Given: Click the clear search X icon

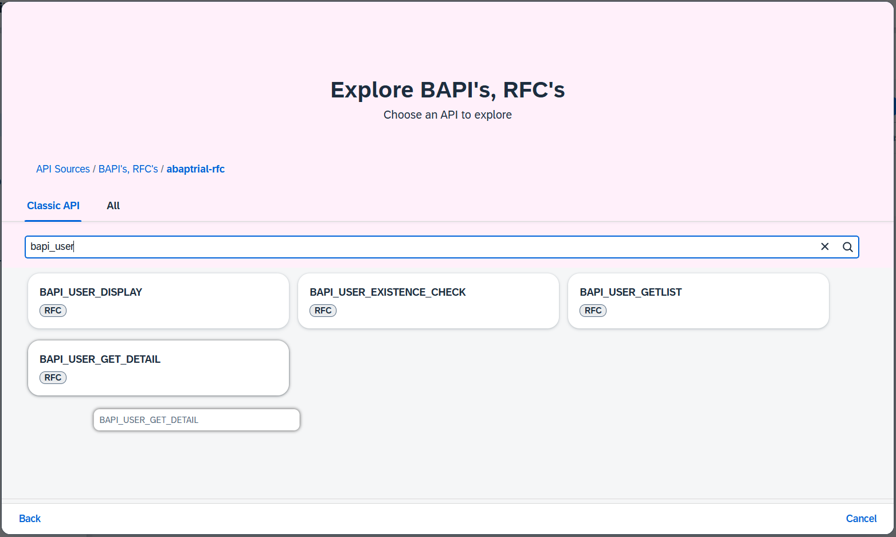Looking at the screenshot, I should click(825, 246).
